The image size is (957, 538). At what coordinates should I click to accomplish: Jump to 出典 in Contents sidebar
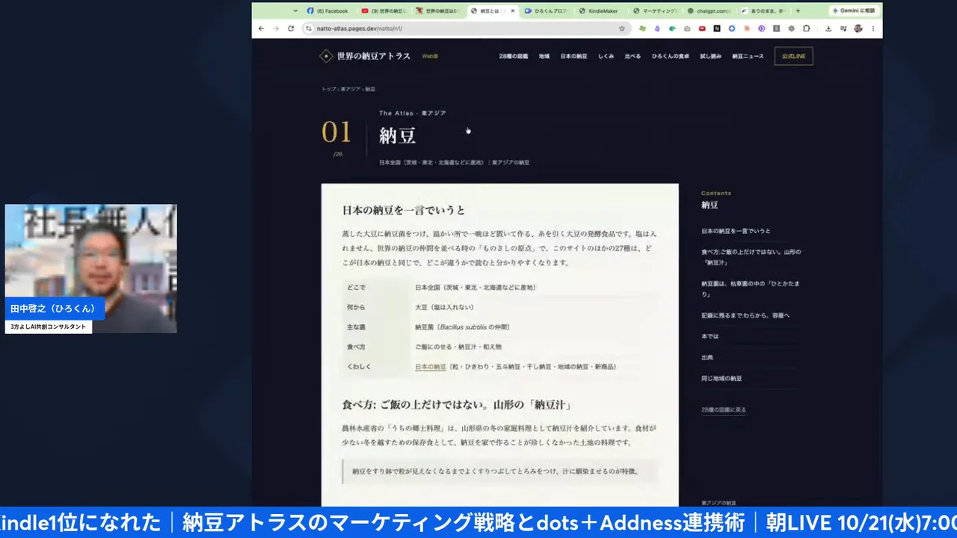tap(707, 357)
